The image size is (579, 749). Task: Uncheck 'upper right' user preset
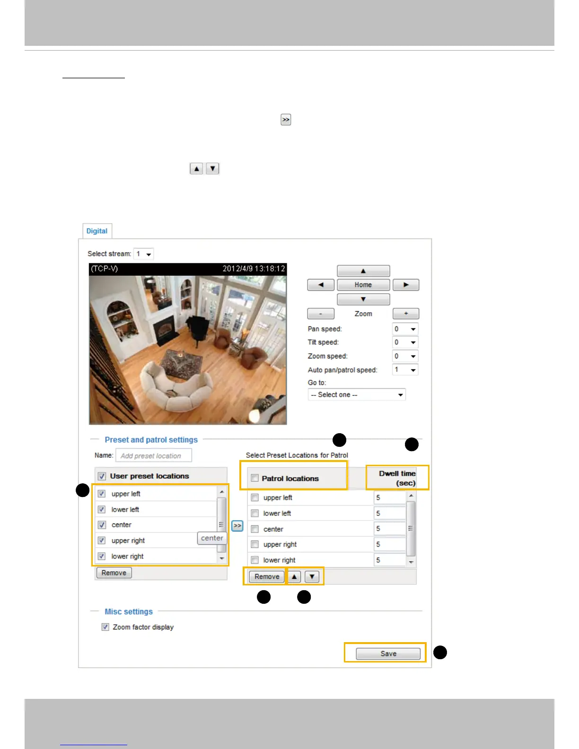[x=102, y=540]
